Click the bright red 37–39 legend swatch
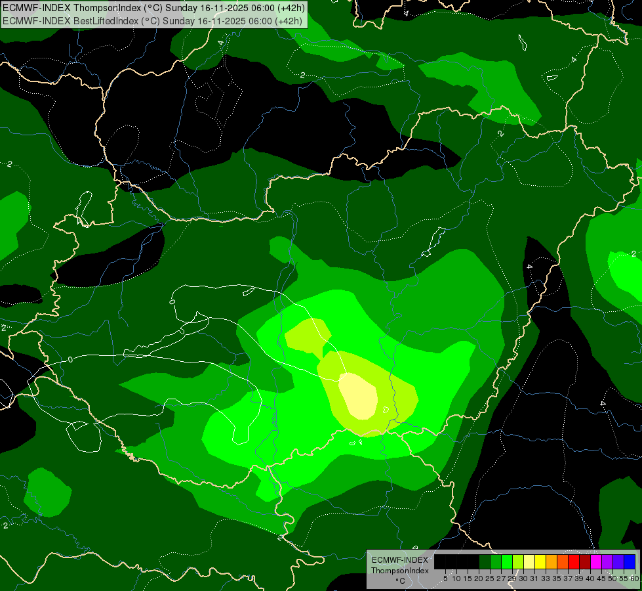The height and width of the screenshot is (591, 642). coord(574,561)
